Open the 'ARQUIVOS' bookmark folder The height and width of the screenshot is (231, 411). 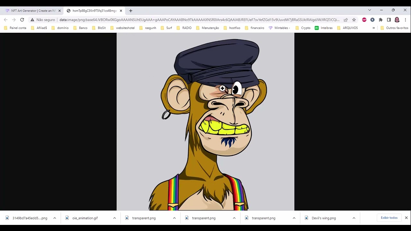pyautogui.click(x=347, y=28)
